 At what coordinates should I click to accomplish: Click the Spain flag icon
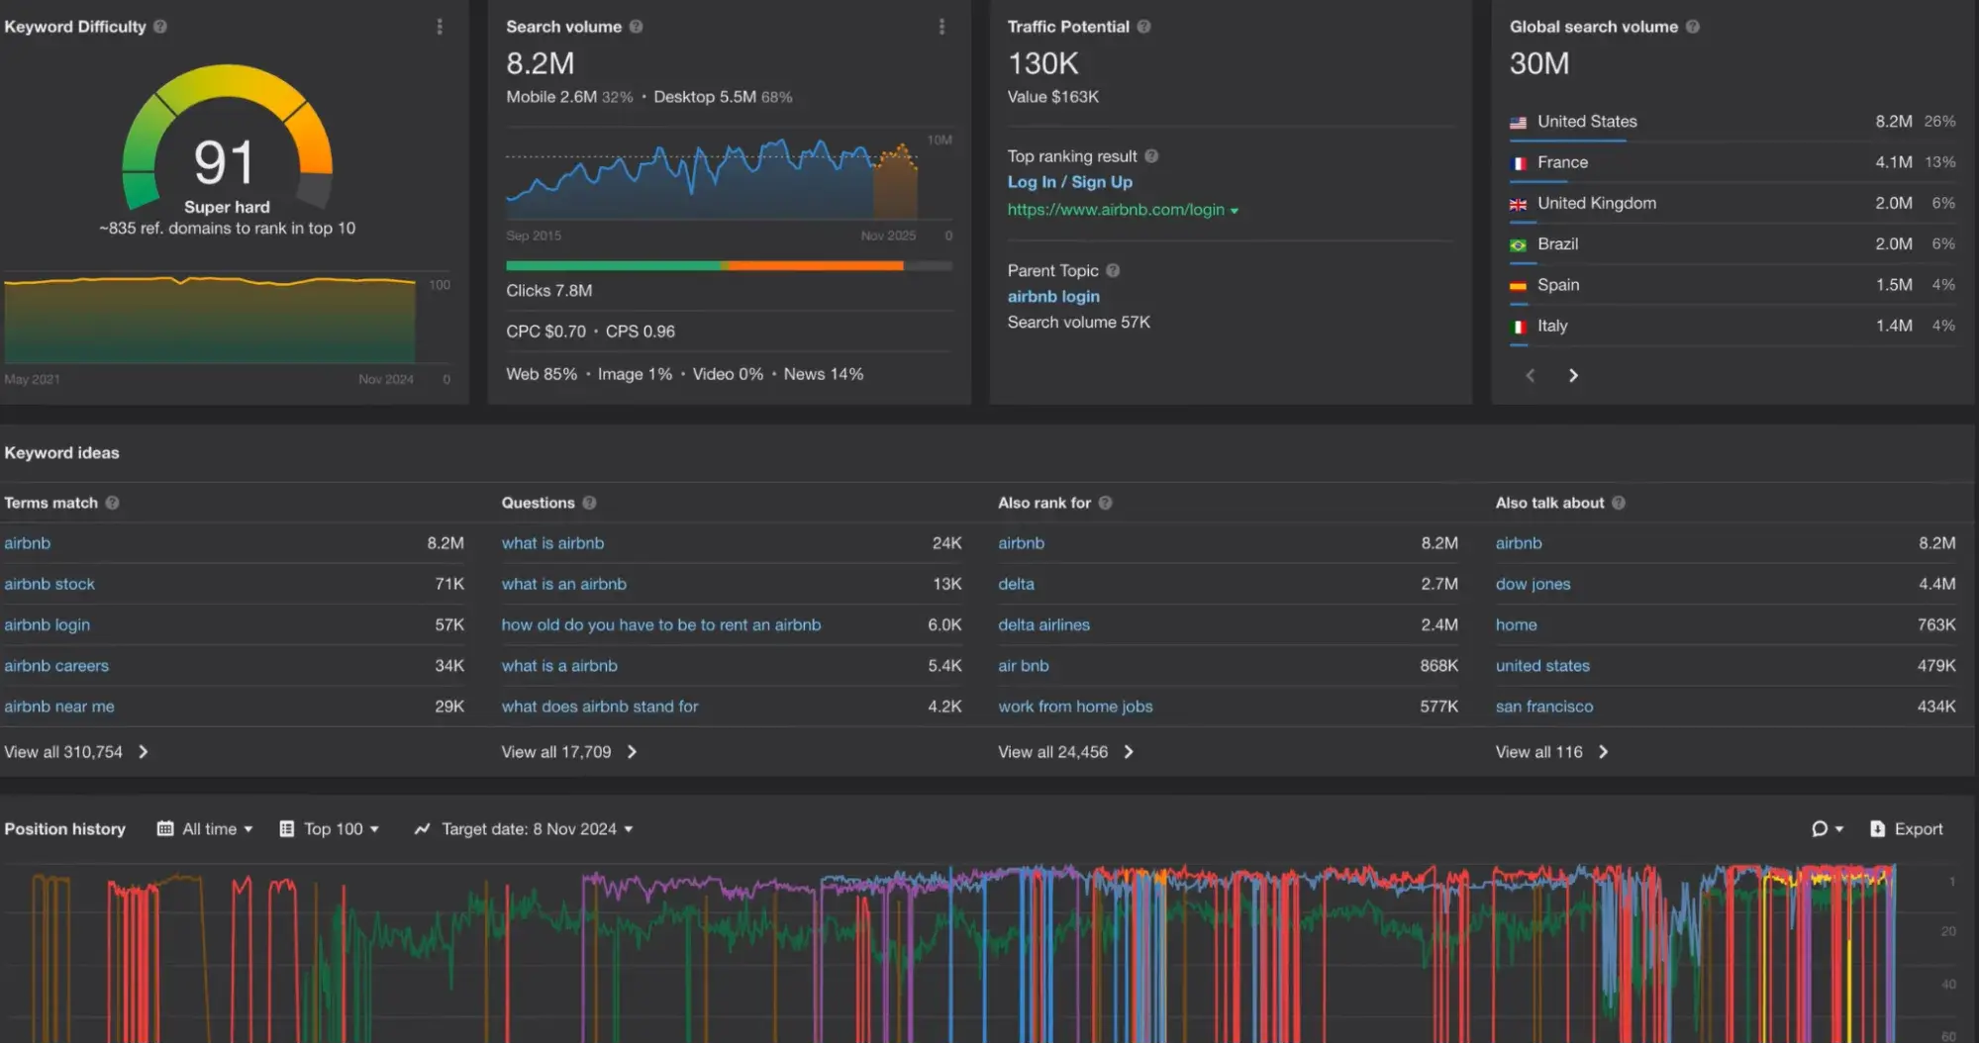point(1518,286)
